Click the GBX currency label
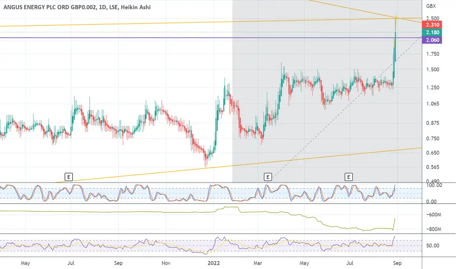This screenshot has height=269, width=456. click(x=431, y=6)
